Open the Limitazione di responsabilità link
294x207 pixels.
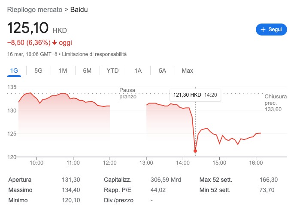pos(94,54)
